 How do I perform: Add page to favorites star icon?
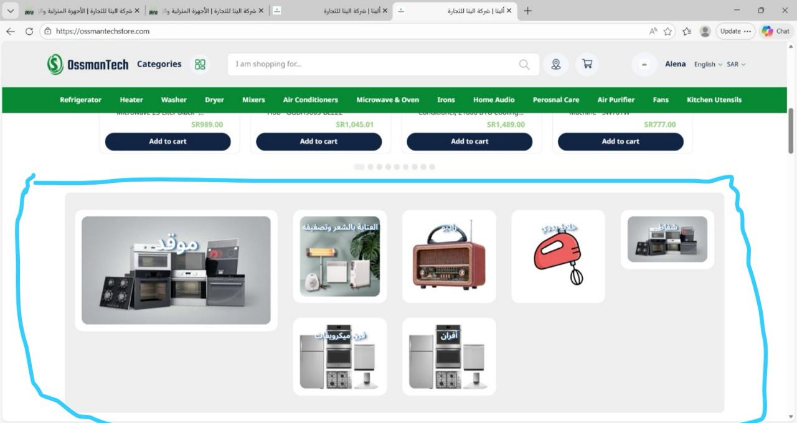click(667, 31)
